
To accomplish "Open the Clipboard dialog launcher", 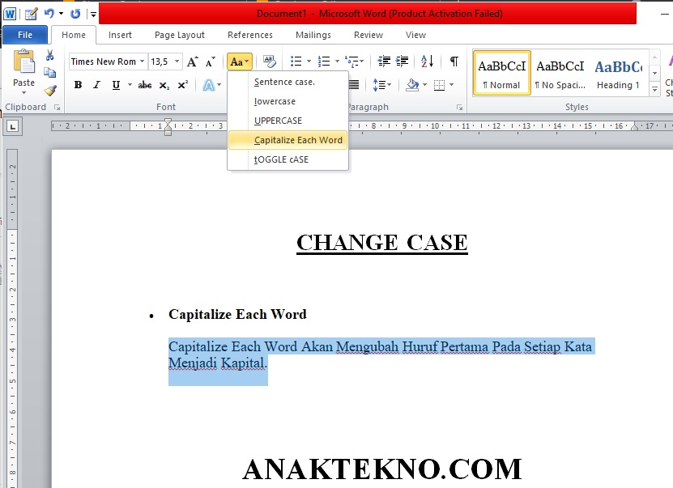I will (57, 107).
